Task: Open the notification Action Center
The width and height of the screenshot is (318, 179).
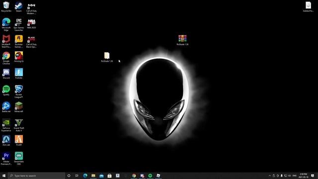Action: 313,176
